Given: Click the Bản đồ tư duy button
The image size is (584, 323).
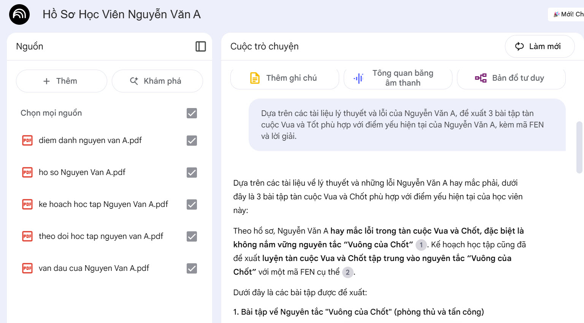Looking at the screenshot, I should 511,78.
